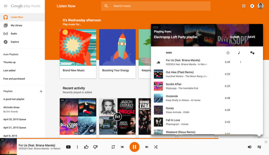Click the volume speaker icon

pos(249,147)
